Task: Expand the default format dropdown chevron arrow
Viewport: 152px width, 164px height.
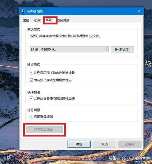Action: point(106,49)
